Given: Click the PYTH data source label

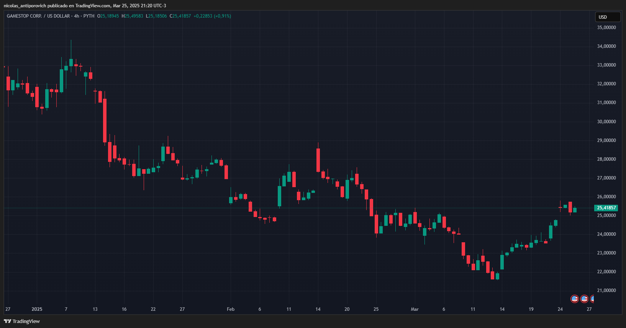Looking at the screenshot, I should click(89, 16).
